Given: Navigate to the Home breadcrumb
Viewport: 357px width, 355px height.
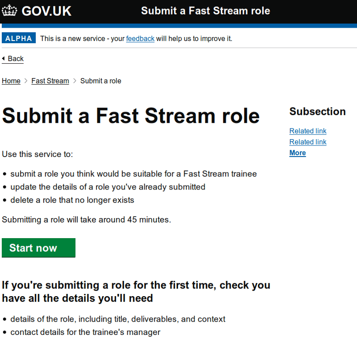Looking at the screenshot, I should pyautogui.click(x=11, y=81).
